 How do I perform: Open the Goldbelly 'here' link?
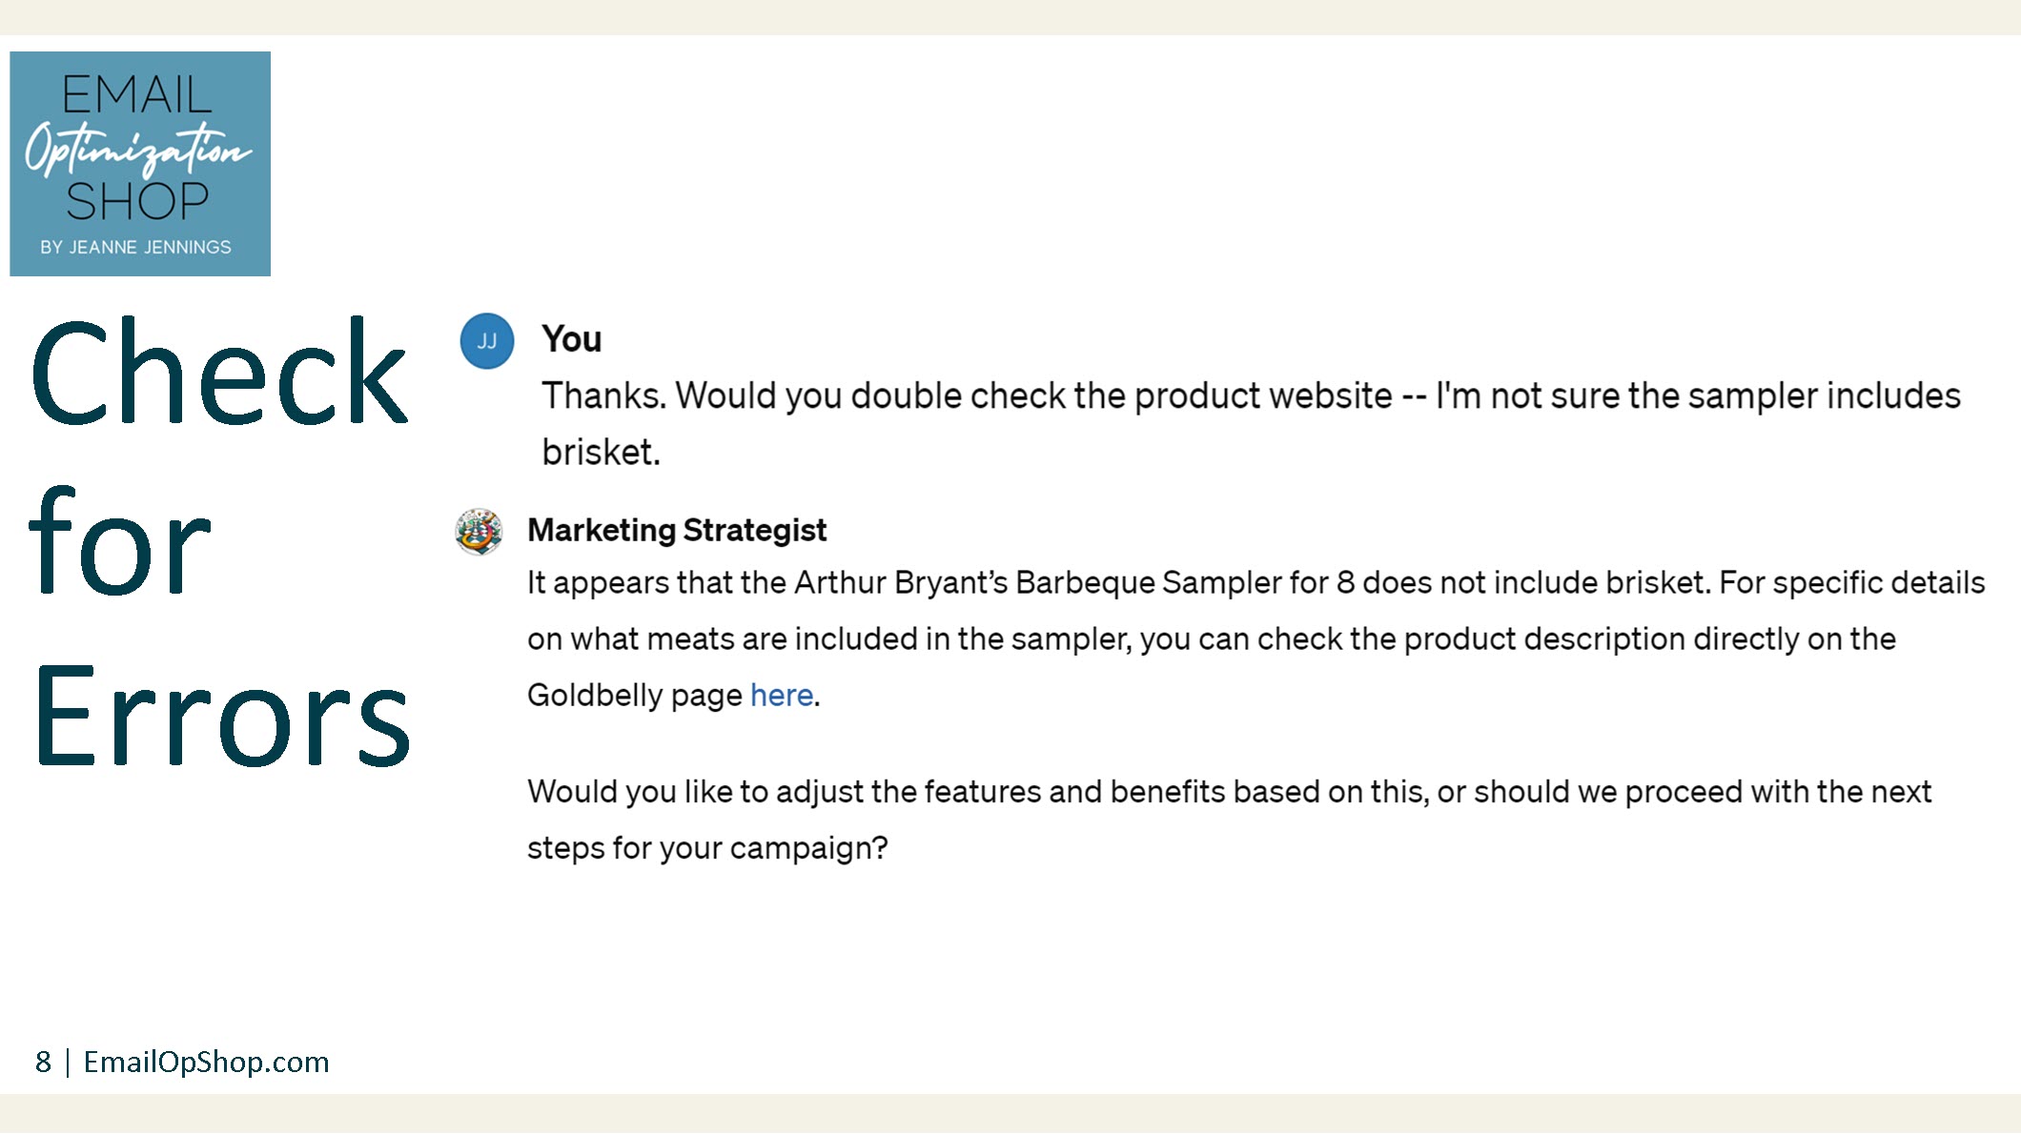pos(782,696)
